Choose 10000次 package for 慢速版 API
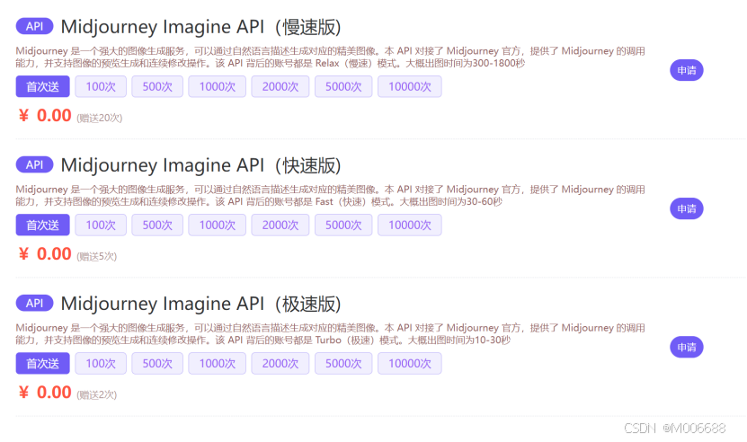 tap(410, 86)
